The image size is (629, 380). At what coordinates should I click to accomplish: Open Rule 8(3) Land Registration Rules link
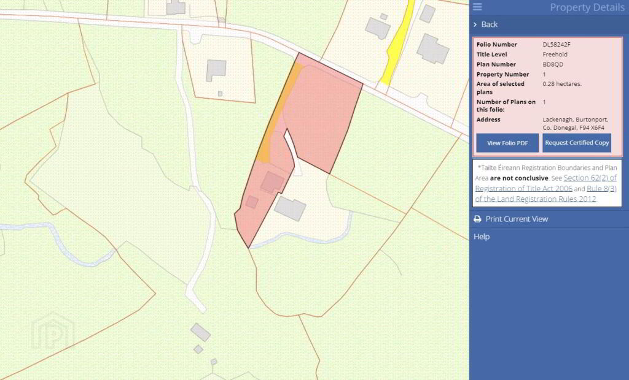click(x=546, y=194)
